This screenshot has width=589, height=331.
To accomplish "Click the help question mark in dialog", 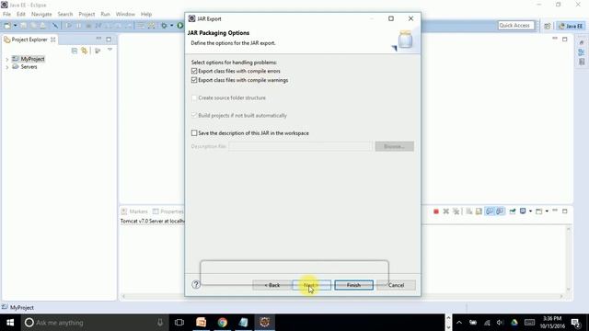I will (196, 284).
